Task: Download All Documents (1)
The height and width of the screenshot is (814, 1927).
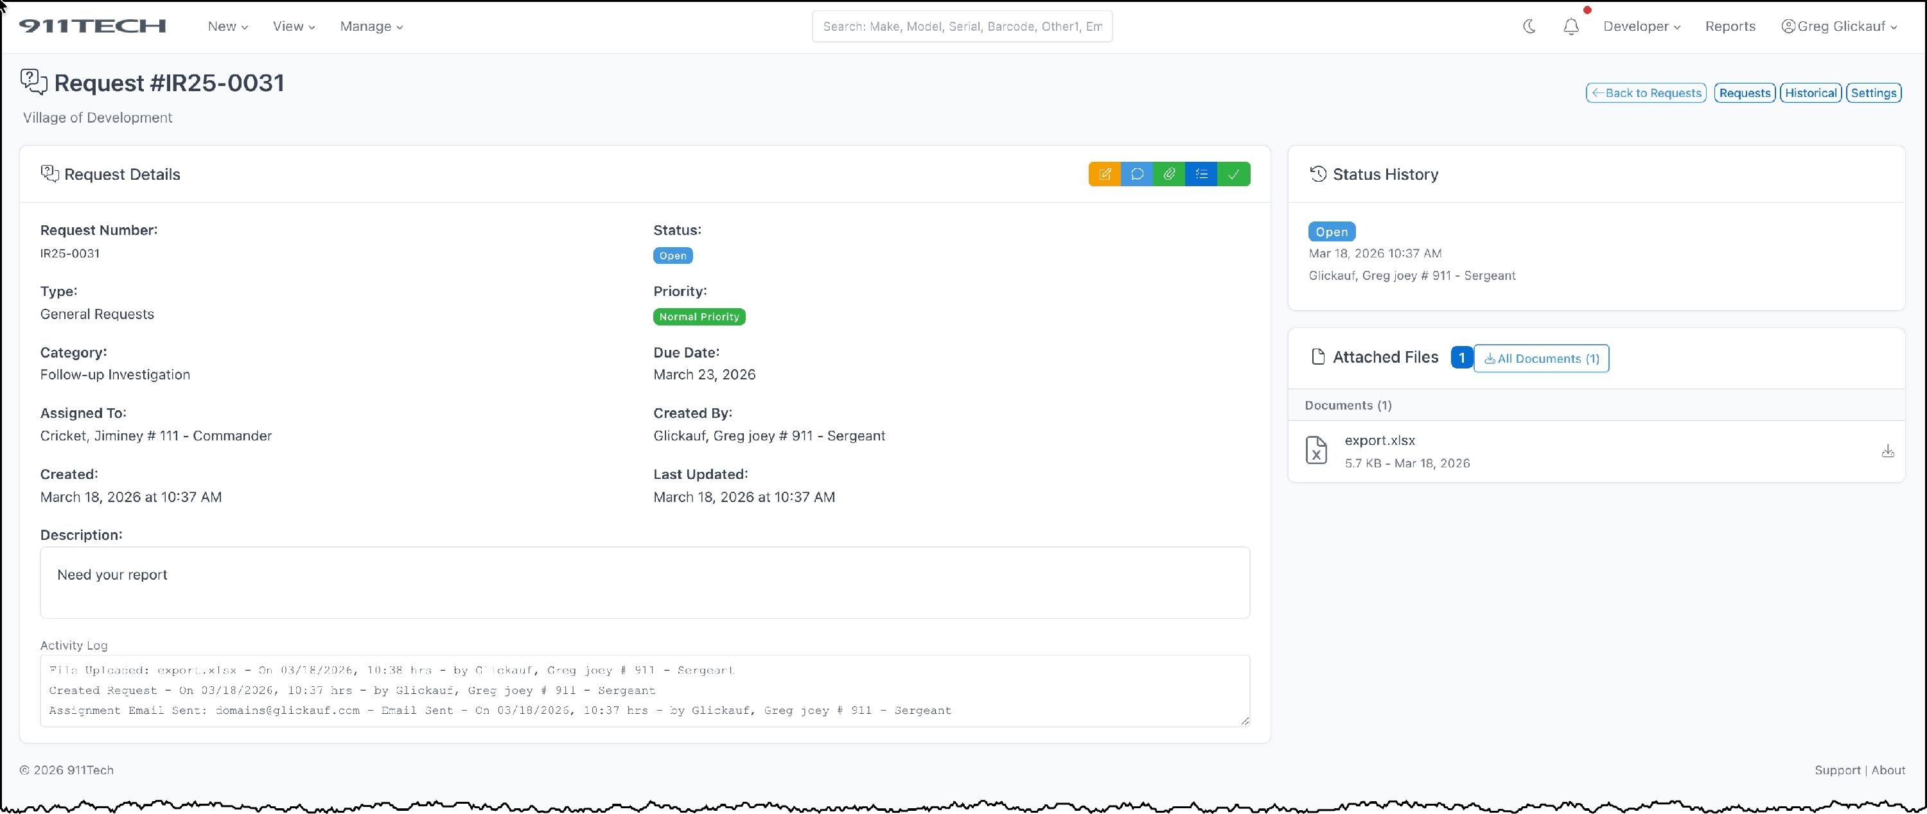Action: coord(1541,359)
